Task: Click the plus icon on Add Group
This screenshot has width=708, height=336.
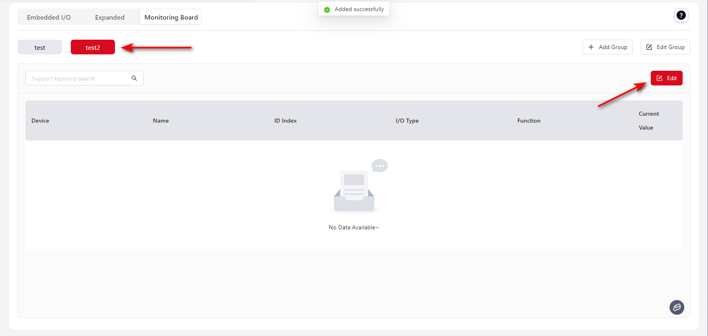Action: pyautogui.click(x=591, y=47)
